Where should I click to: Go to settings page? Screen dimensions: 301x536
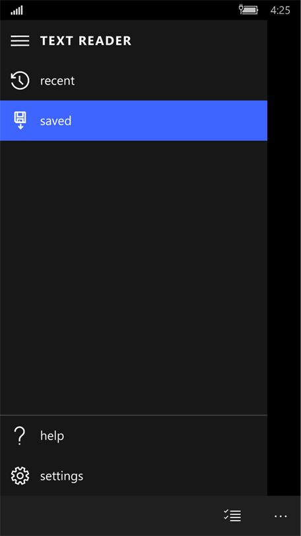click(133, 476)
